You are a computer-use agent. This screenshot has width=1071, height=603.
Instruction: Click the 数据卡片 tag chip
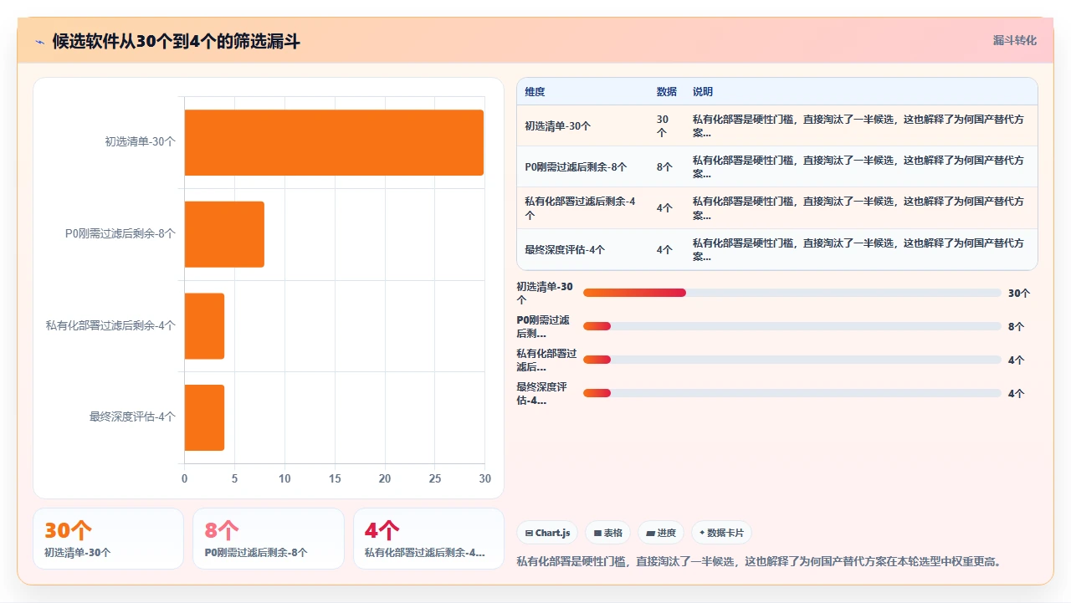[721, 533]
